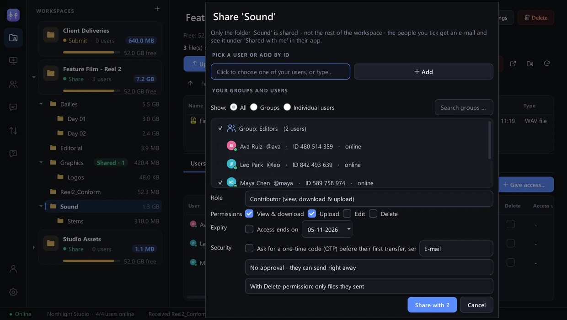
Task: Click the open-external-window toolbar icon
Action: 513,64
